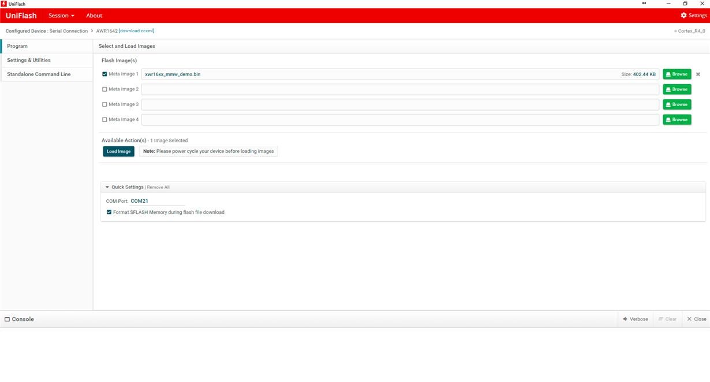The width and height of the screenshot is (710, 382).
Task: Click the title bar resize arrows icon
Action: click(x=644, y=3)
